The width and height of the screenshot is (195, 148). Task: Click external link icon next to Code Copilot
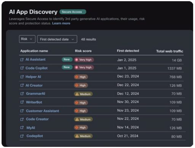pyautogui.click(x=22, y=68)
